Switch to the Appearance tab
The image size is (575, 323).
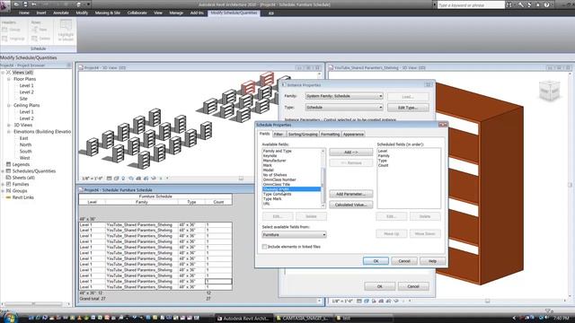click(353, 135)
